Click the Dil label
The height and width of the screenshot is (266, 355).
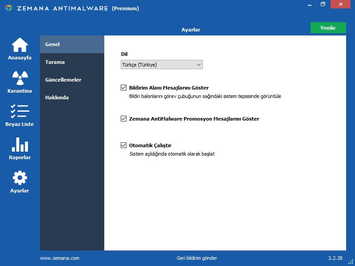coord(124,54)
